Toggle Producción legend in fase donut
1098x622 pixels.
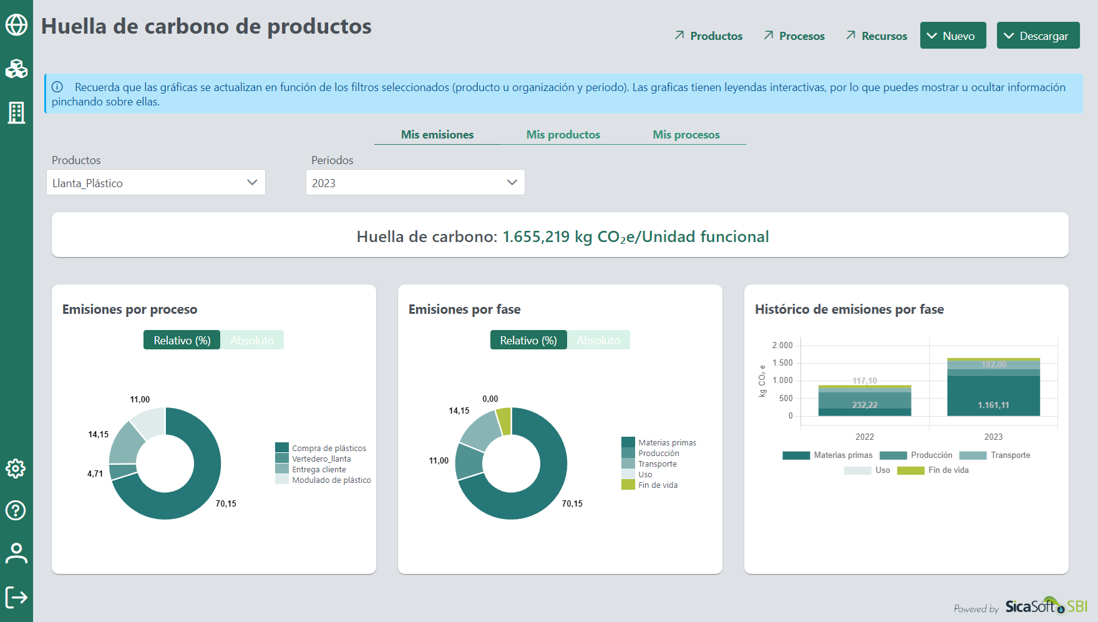click(650, 453)
